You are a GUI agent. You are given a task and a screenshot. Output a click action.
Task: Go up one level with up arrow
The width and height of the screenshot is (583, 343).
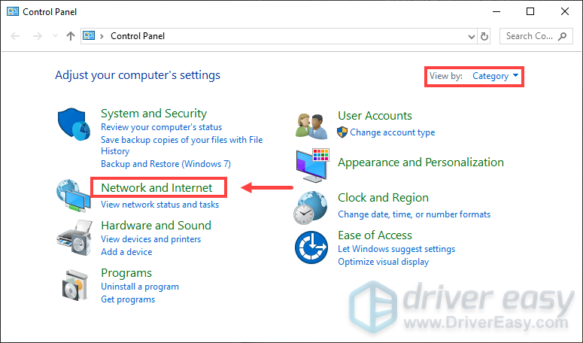coord(70,36)
